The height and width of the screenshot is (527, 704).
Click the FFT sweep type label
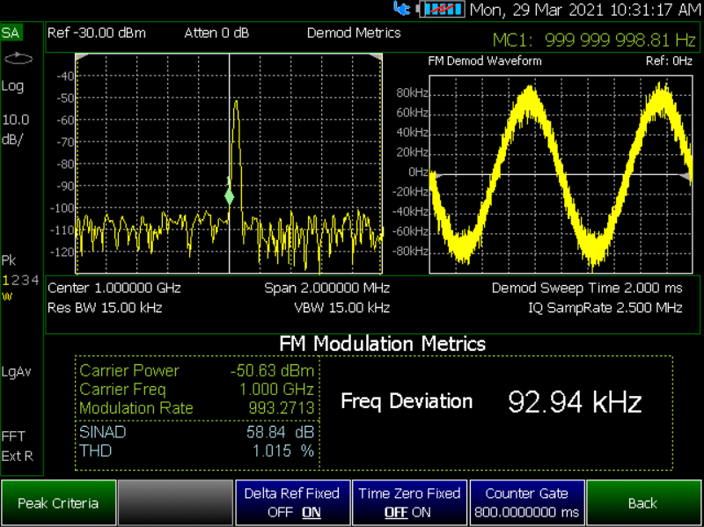(x=13, y=436)
